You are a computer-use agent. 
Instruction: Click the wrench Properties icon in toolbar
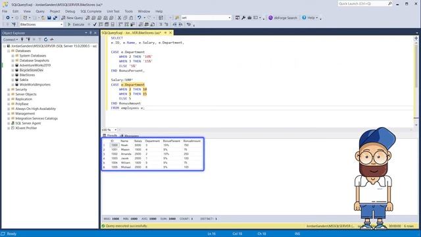coord(243,18)
